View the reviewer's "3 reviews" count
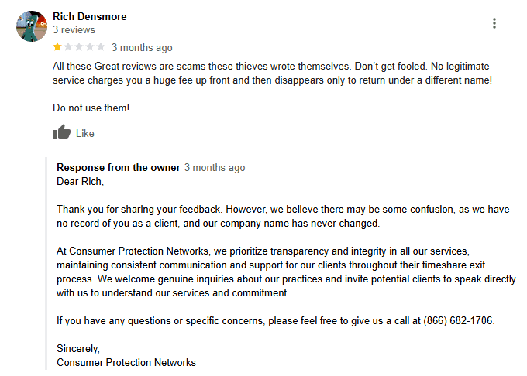Viewport: 527px width, 376px height. (x=74, y=29)
